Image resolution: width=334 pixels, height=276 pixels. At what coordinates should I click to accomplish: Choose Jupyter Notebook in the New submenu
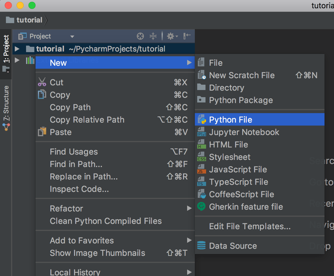[244, 132]
